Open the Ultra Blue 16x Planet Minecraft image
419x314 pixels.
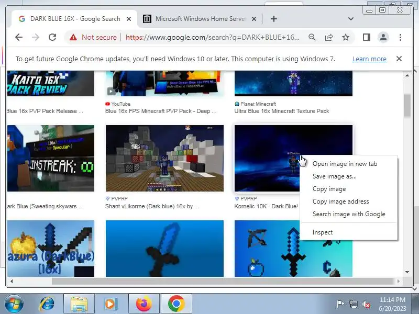(293, 83)
